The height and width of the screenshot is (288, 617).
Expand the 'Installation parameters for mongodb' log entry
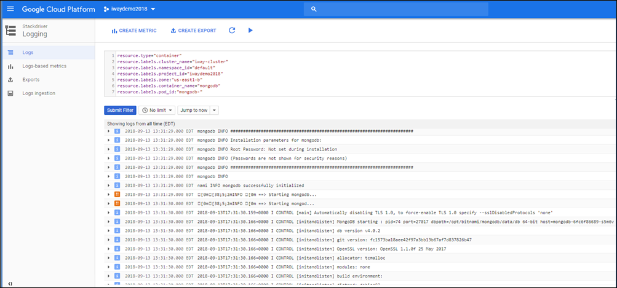(x=109, y=140)
